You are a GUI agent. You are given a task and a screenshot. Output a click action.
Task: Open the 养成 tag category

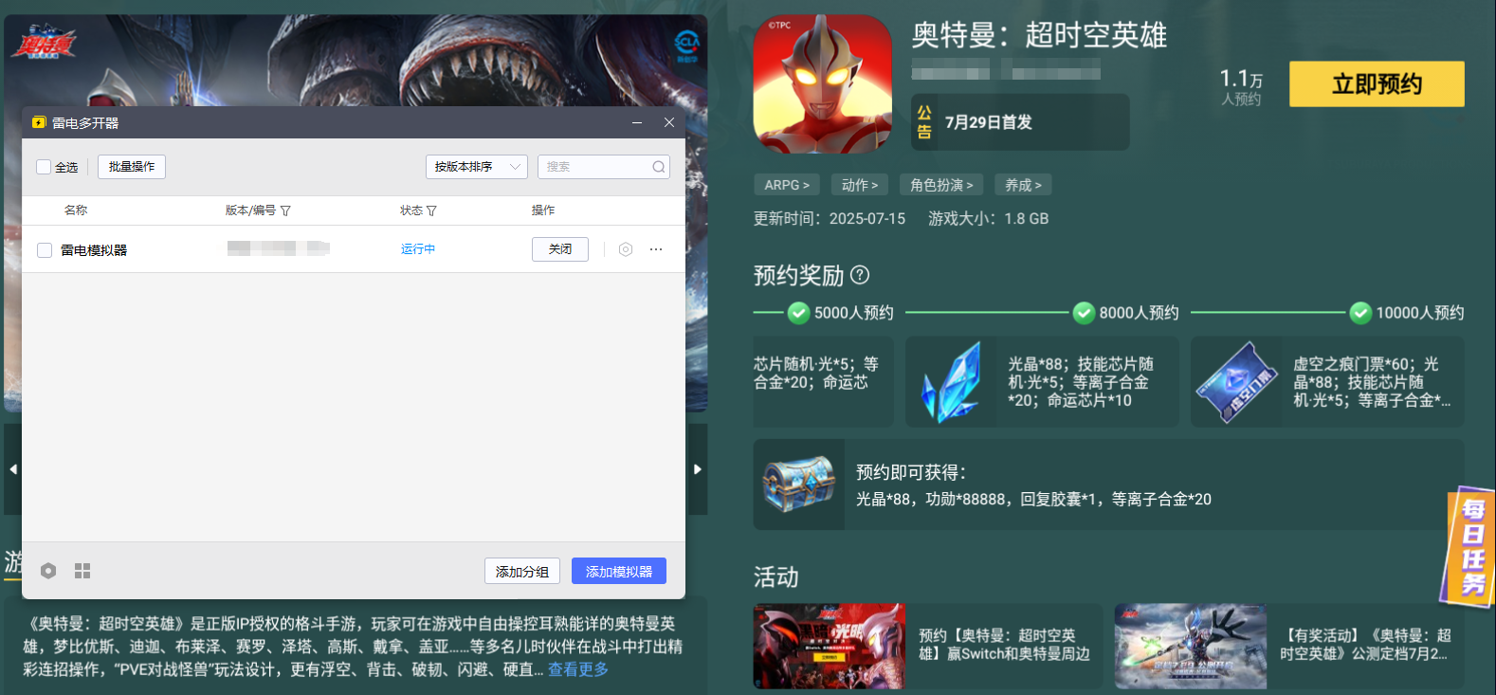(x=1023, y=185)
